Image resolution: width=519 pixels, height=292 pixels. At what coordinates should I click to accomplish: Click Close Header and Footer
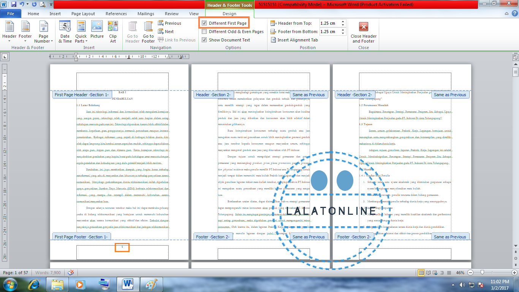pyautogui.click(x=364, y=32)
